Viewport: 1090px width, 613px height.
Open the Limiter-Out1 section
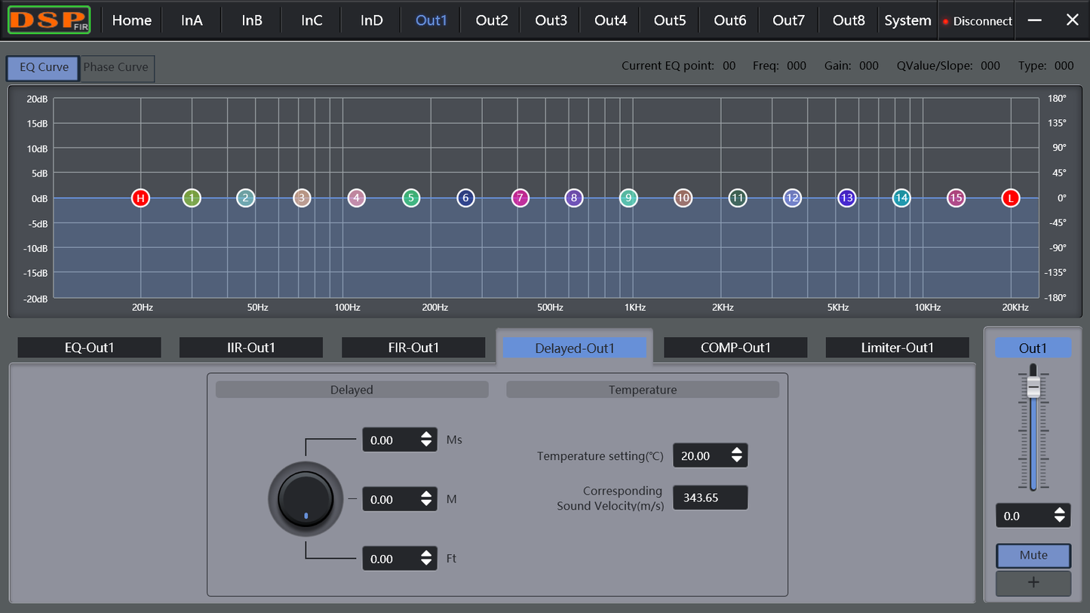click(x=897, y=348)
